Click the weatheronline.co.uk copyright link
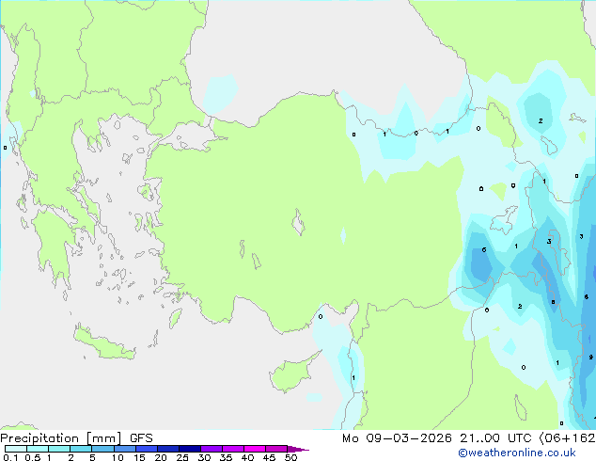The height and width of the screenshot is (461, 596). pyautogui.click(x=517, y=453)
